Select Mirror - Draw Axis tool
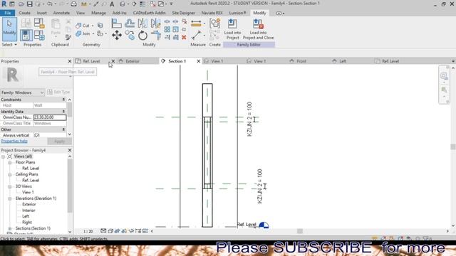Viewport: 456px width, 256px height. [x=155, y=23]
